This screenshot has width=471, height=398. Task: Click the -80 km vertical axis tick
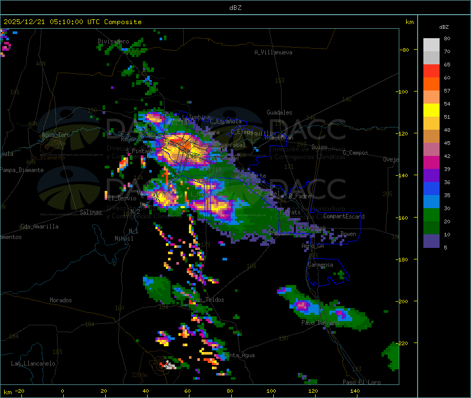pyautogui.click(x=404, y=50)
